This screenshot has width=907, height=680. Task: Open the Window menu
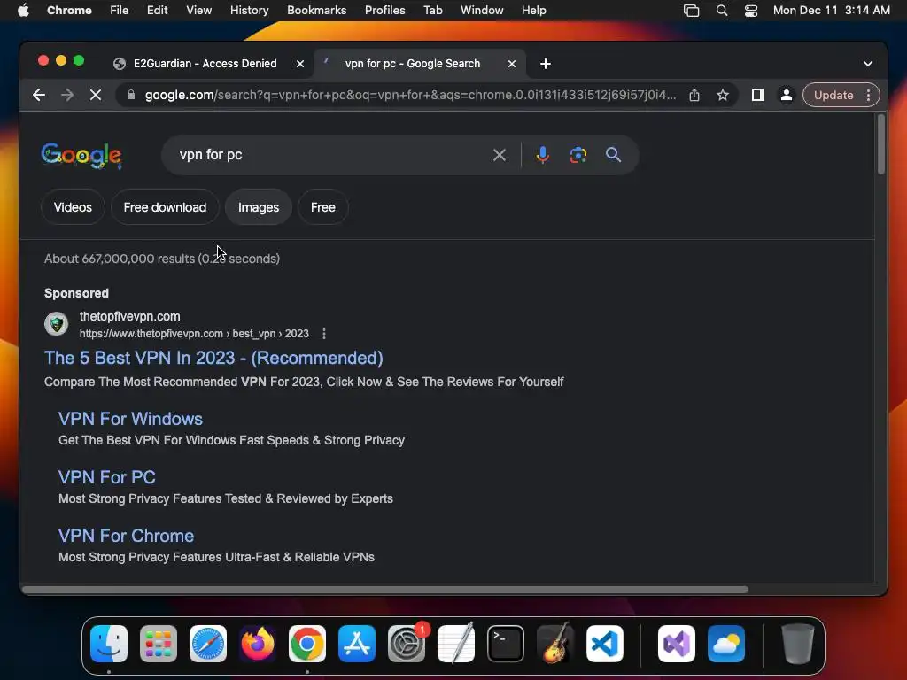[x=482, y=11]
